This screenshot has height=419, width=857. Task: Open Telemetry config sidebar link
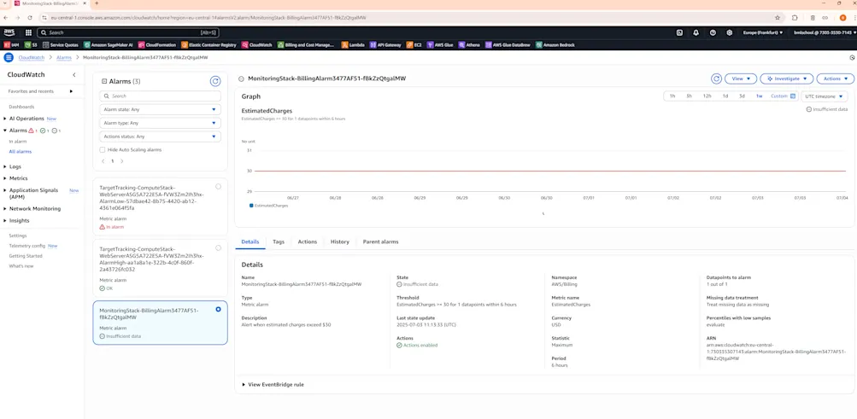click(x=26, y=246)
